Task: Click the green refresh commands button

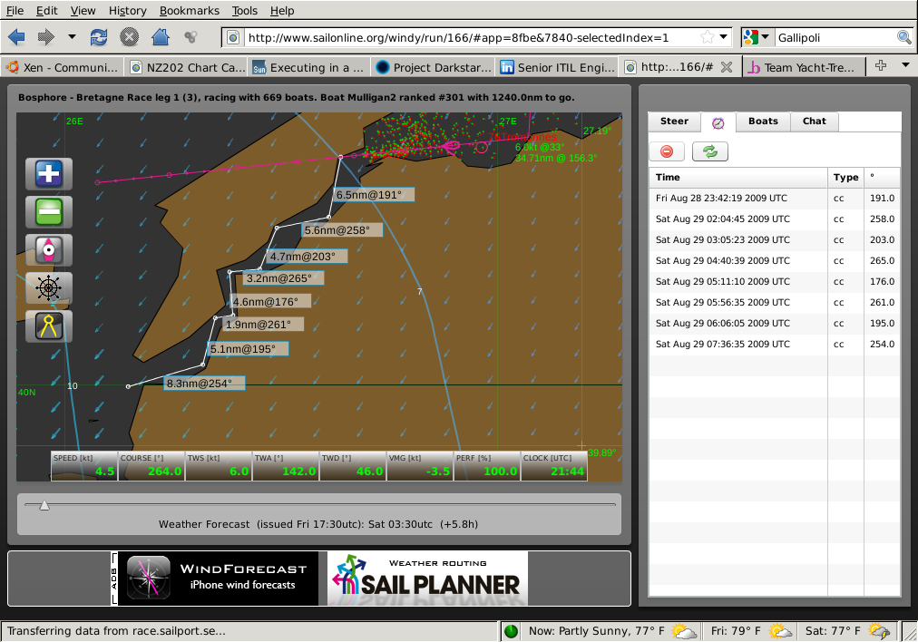Action: point(709,151)
